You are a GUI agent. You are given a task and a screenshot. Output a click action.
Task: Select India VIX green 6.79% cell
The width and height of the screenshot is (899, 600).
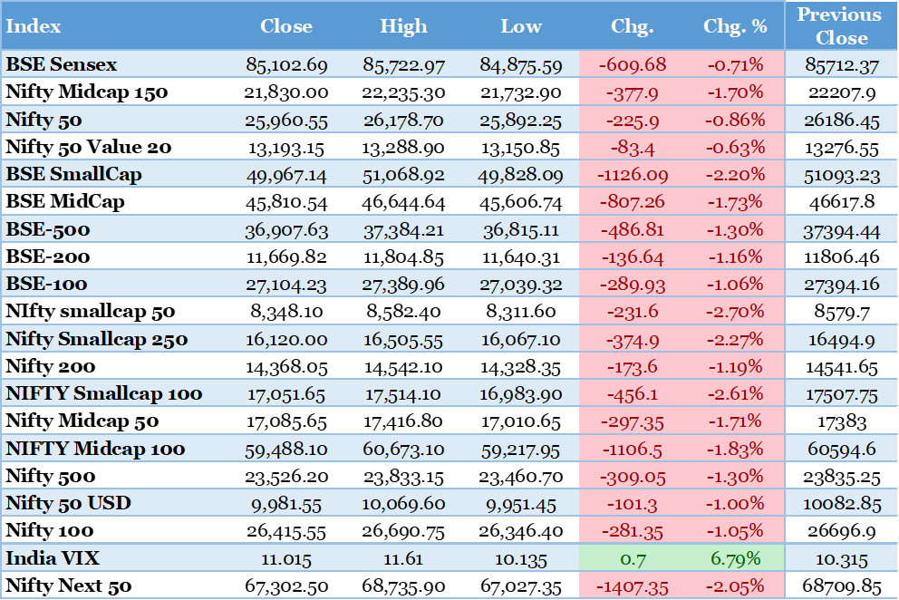(x=735, y=559)
